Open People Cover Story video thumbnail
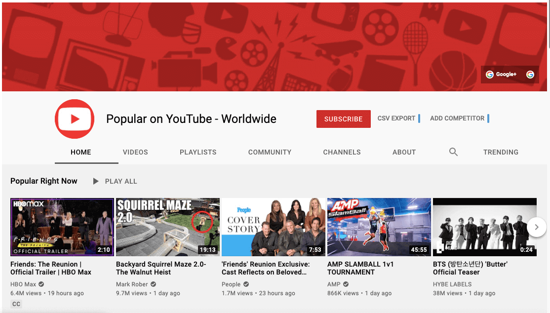This screenshot has height=313, width=550. (273, 227)
